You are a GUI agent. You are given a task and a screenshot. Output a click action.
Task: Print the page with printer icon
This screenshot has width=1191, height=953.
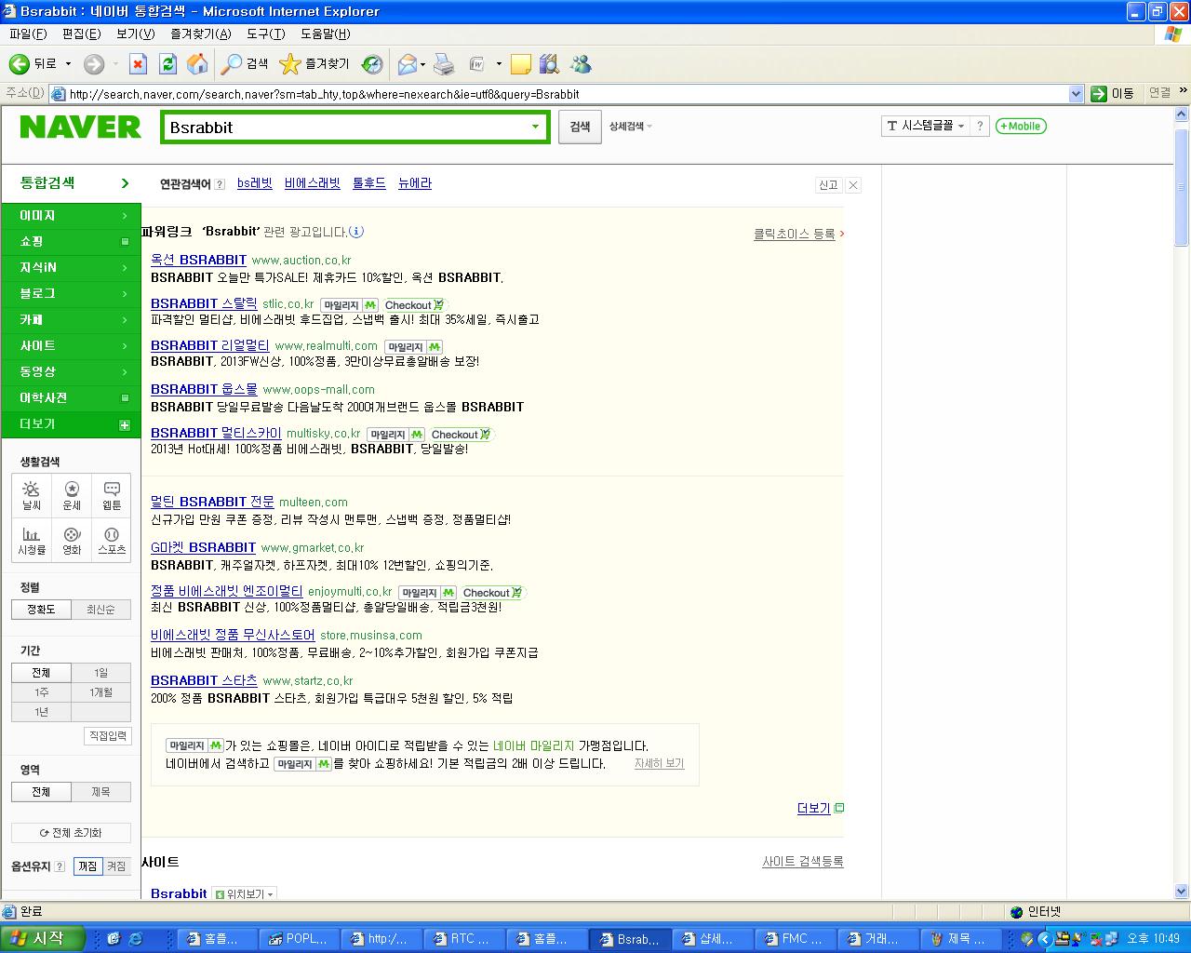pos(444,64)
